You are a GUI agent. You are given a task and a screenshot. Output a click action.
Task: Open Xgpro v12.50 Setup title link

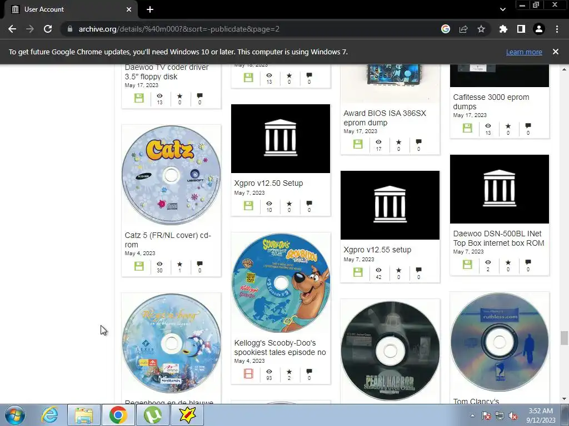point(268,183)
